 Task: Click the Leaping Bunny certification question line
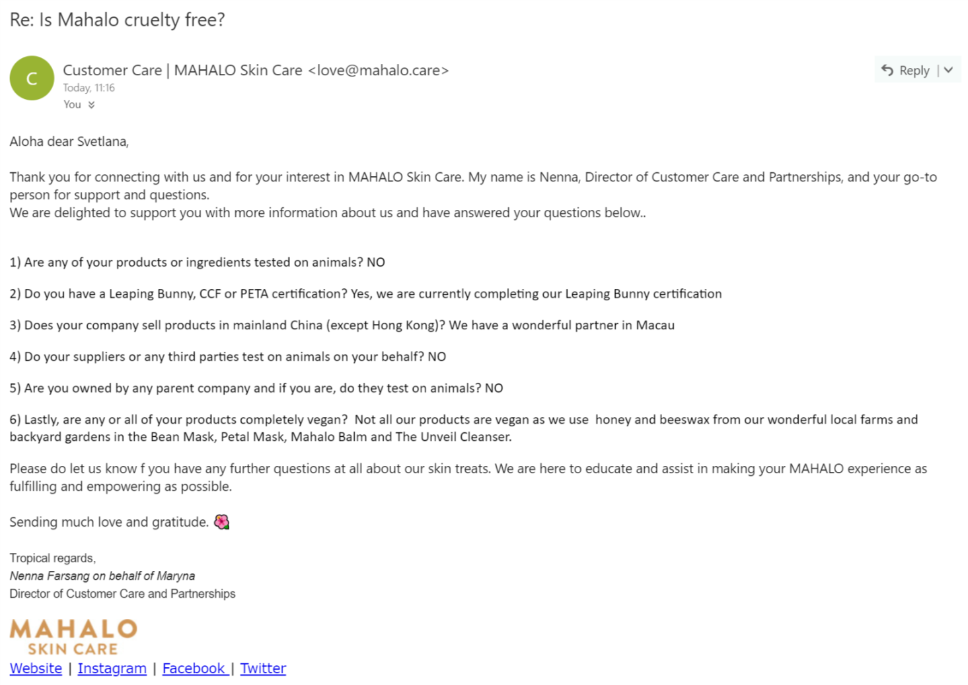pyautogui.click(x=365, y=294)
